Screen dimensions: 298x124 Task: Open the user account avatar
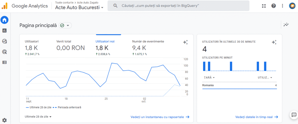(x=292, y=6)
